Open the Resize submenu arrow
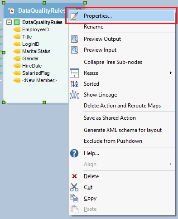178x219 pixels. pyautogui.click(x=171, y=73)
